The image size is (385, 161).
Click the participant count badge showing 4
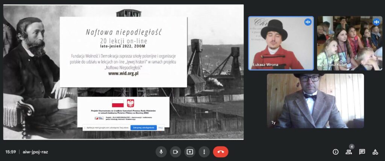coord(352,146)
